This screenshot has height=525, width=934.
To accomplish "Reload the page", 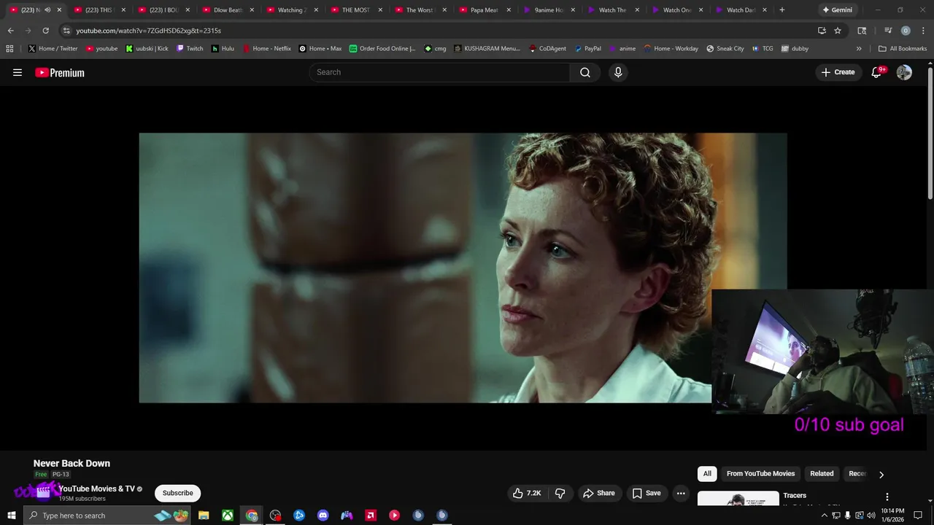I will pyautogui.click(x=45, y=31).
